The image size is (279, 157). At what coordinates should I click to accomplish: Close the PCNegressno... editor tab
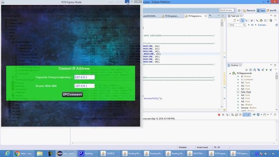pyautogui.click(x=206, y=16)
